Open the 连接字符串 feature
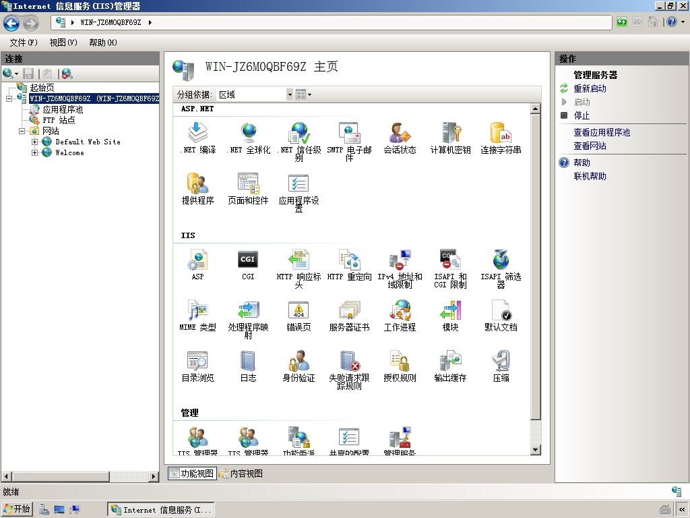 click(x=501, y=138)
